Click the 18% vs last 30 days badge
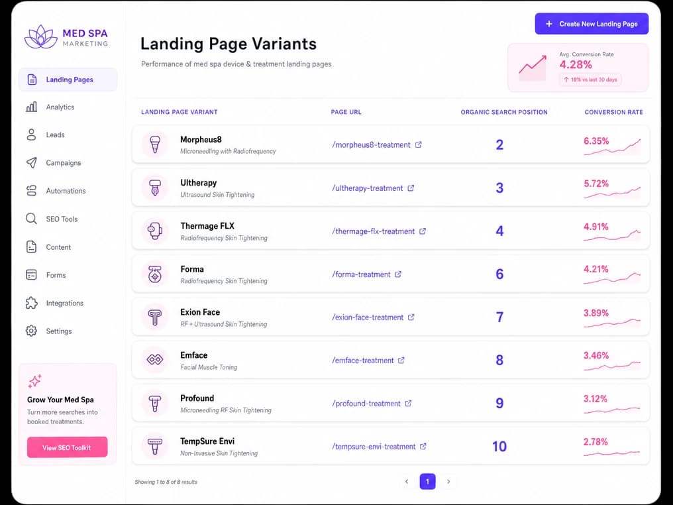The image size is (673, 505). click(591, 80)
